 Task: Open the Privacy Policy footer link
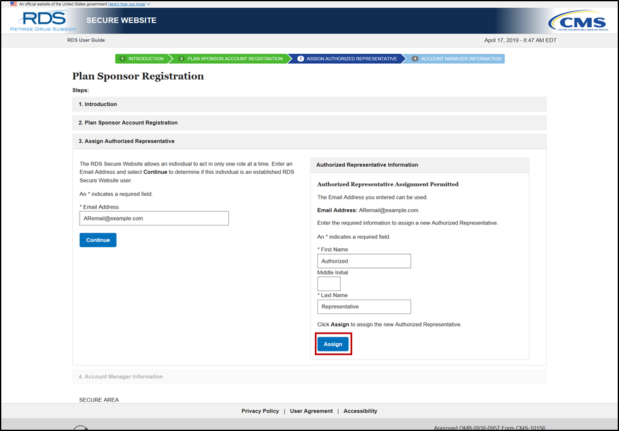pos(260,411)
